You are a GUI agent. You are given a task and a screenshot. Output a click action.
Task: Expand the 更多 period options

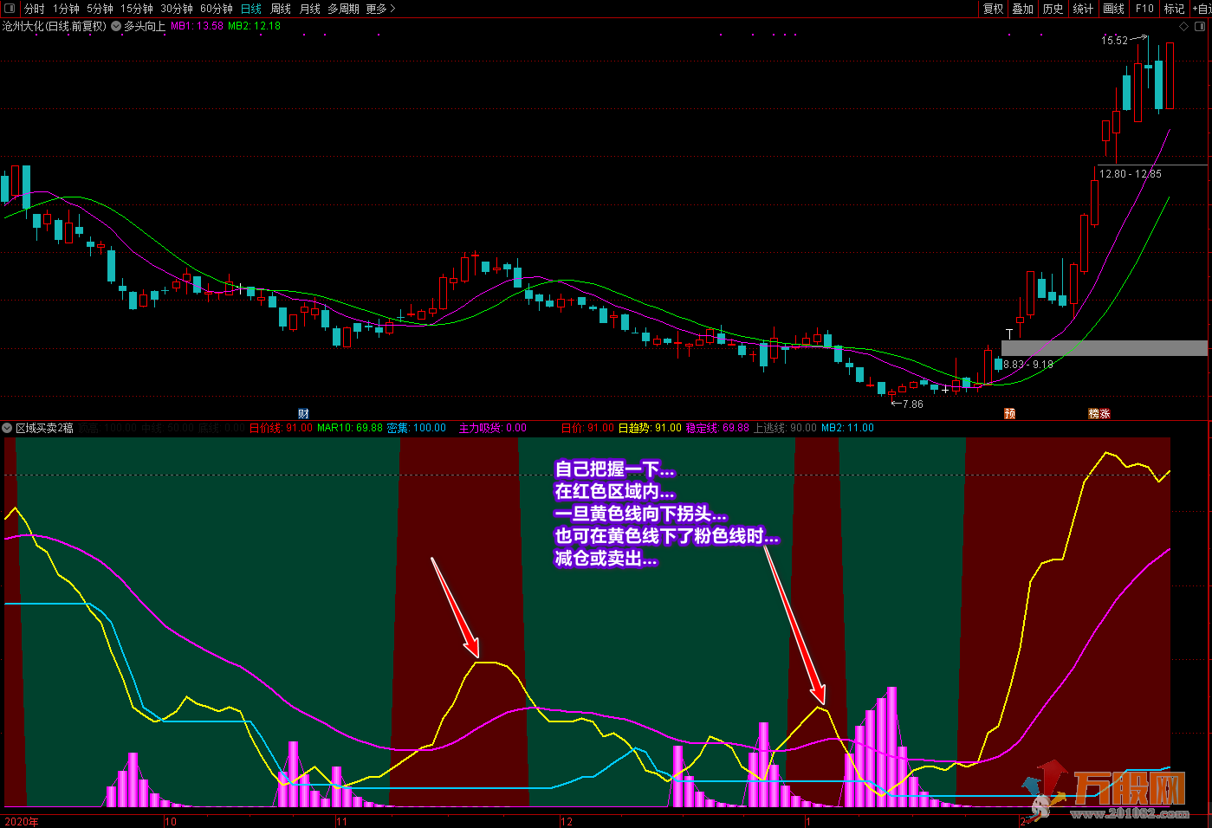[380, 9]
